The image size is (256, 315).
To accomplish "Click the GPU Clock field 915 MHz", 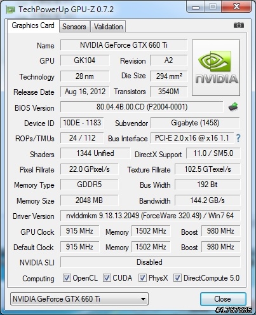I will [x=79, y=231].
